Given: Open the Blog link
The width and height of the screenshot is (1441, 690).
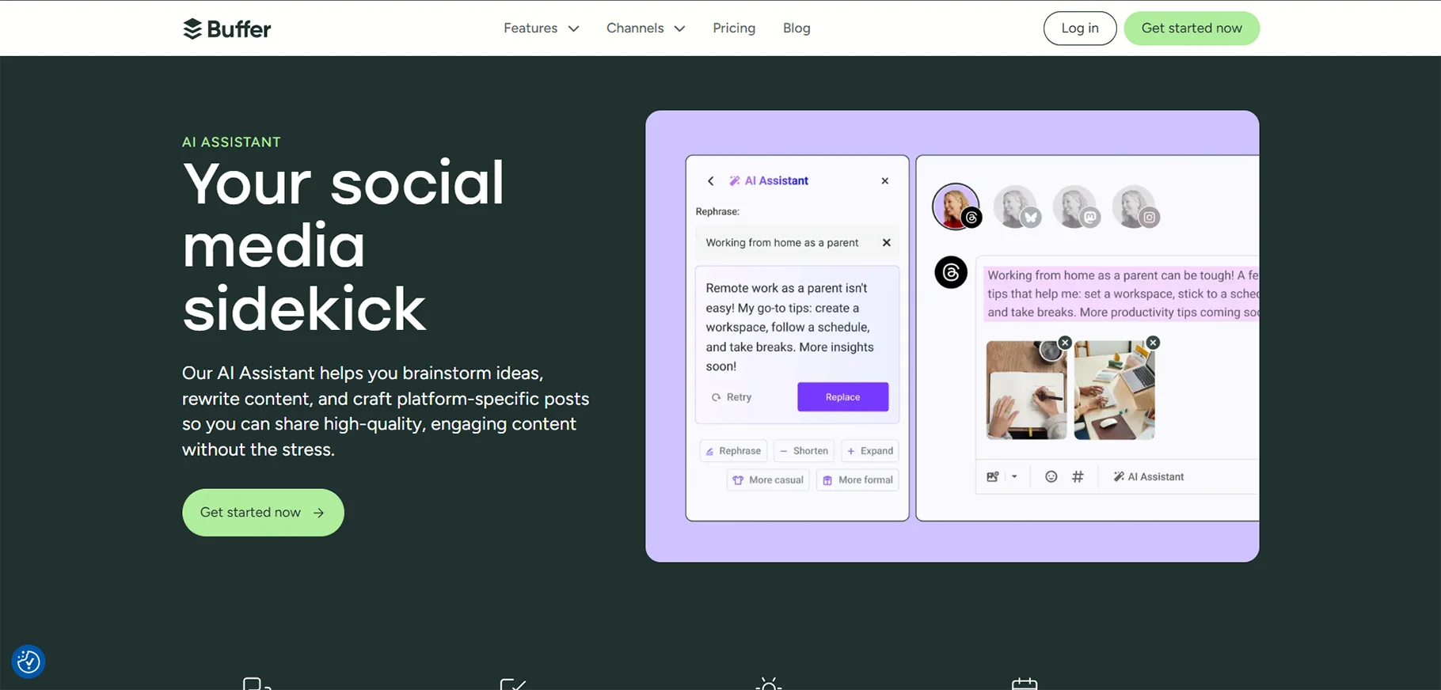Looking at the screenshot, I should click(797, 28).
